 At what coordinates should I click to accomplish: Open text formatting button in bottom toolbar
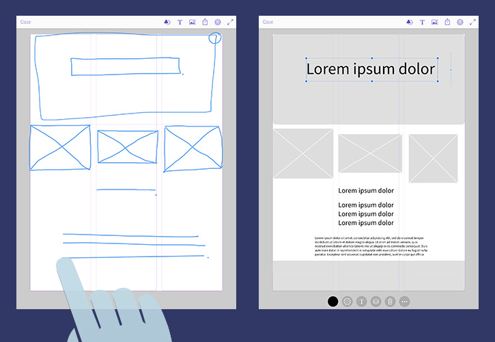click(362, 302)
